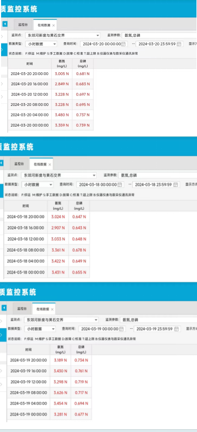The height and width of the screenshot is (432, 197).
Task: Click end time field 2024-03-18 23:59:59
Action: tap(156, 185)
